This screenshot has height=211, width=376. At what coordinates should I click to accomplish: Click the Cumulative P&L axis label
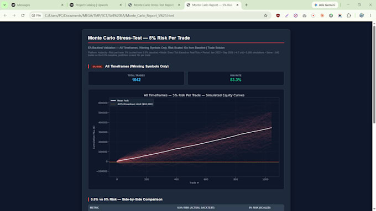tap(94, 137)
